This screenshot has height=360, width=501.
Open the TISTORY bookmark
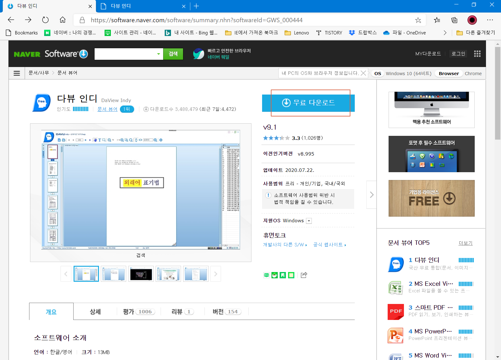click(x=329, y=33)
